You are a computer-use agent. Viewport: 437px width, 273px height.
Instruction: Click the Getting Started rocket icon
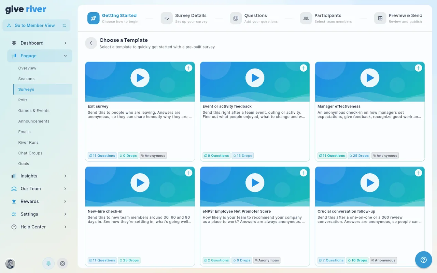pos(94,18)
